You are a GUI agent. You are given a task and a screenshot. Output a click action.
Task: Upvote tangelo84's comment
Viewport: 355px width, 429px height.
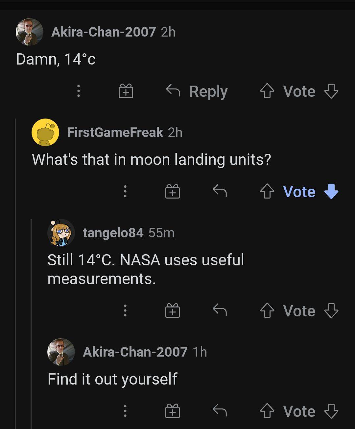[267, 310]
